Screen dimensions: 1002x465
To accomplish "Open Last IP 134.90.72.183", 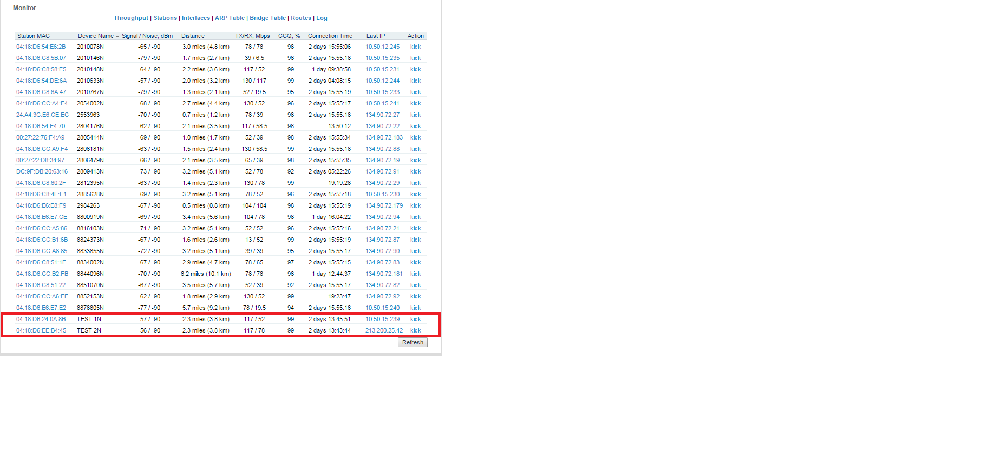I will tap(384, 137).
